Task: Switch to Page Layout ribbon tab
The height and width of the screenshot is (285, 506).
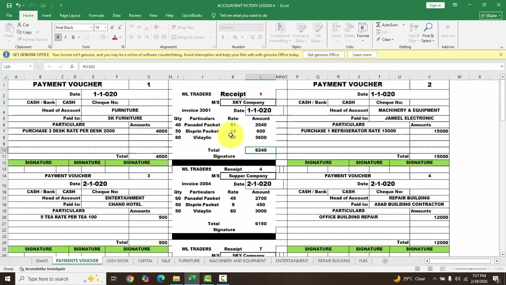Action: pos(70,15)
